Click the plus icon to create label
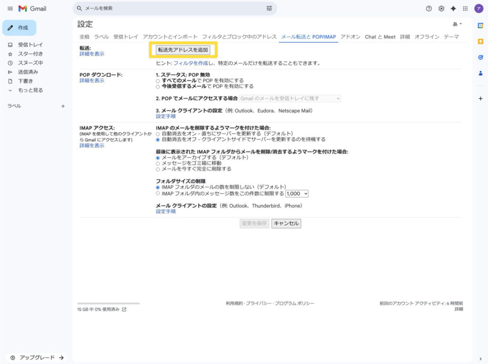Viewport: 488px width, 364px height. (63, 106)
